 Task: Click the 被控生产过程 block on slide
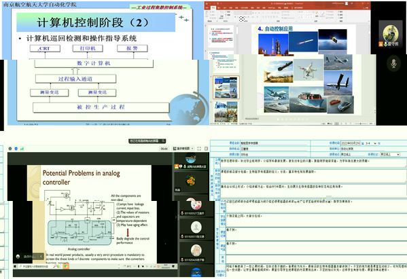tap(101, 107)
